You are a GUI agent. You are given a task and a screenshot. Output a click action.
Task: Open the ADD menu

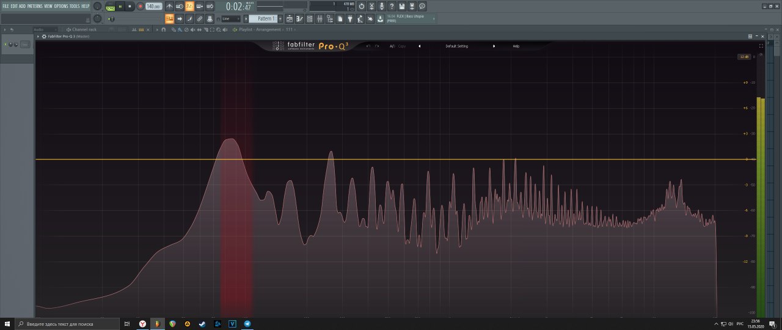coord(22,6)
